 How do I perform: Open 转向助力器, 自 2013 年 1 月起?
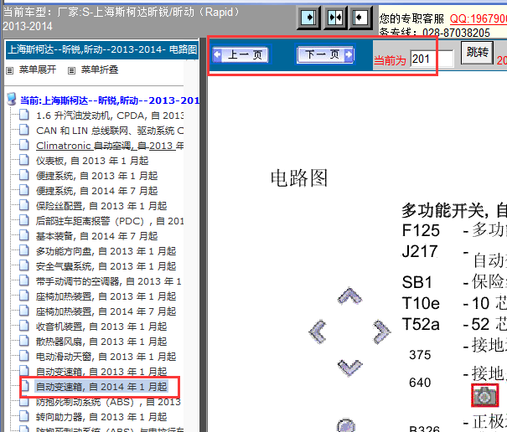[x=101, y=417]
